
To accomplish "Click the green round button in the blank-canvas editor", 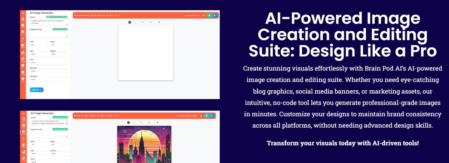I will coord(210,15).
